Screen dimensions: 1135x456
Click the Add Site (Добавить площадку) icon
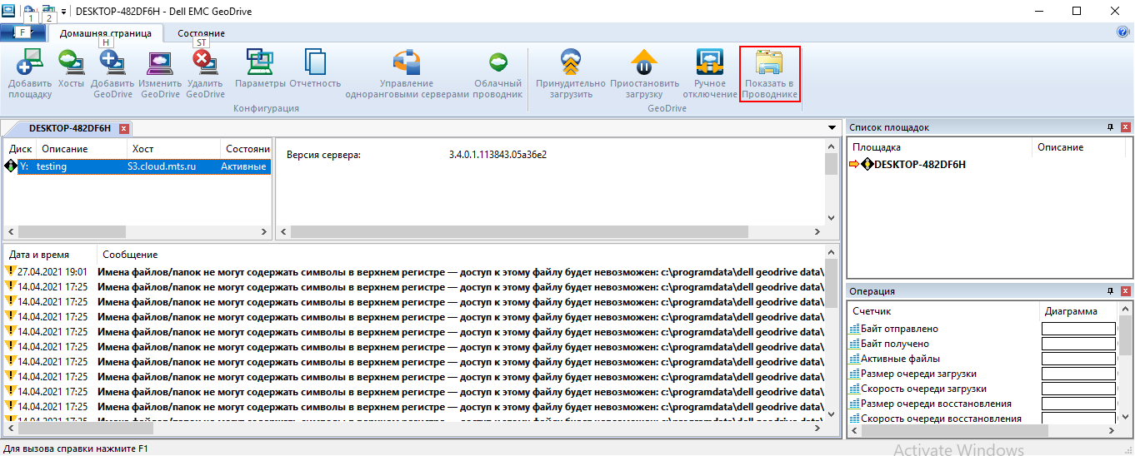[x=30, y=63]
